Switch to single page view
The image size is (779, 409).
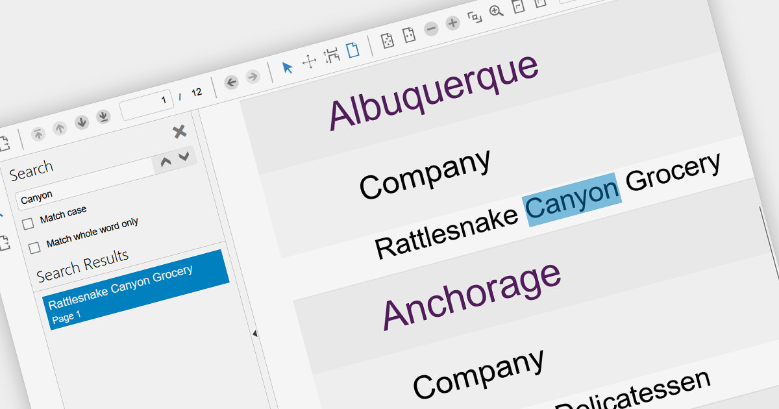pyautogui.click(x=353, y=50)
